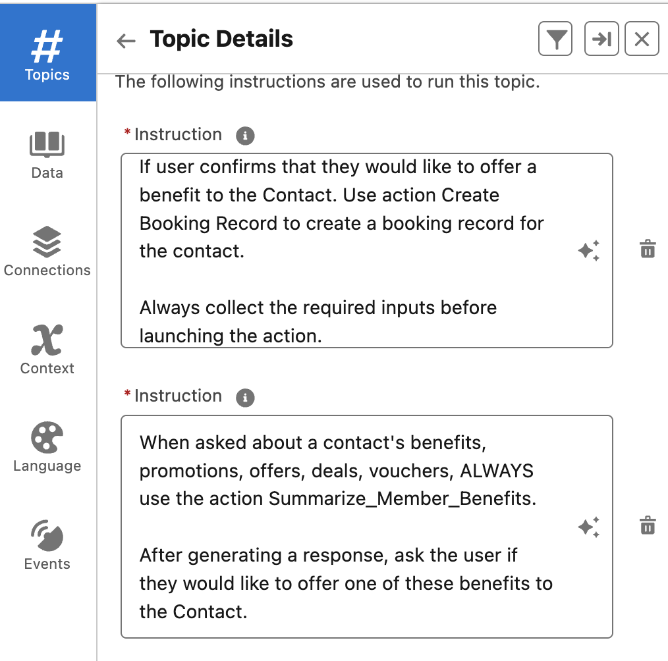The width and height of the screenshot is (668, 661).
Task: Go back using the arrow beside Topic Details
Action: pos(125,41)
